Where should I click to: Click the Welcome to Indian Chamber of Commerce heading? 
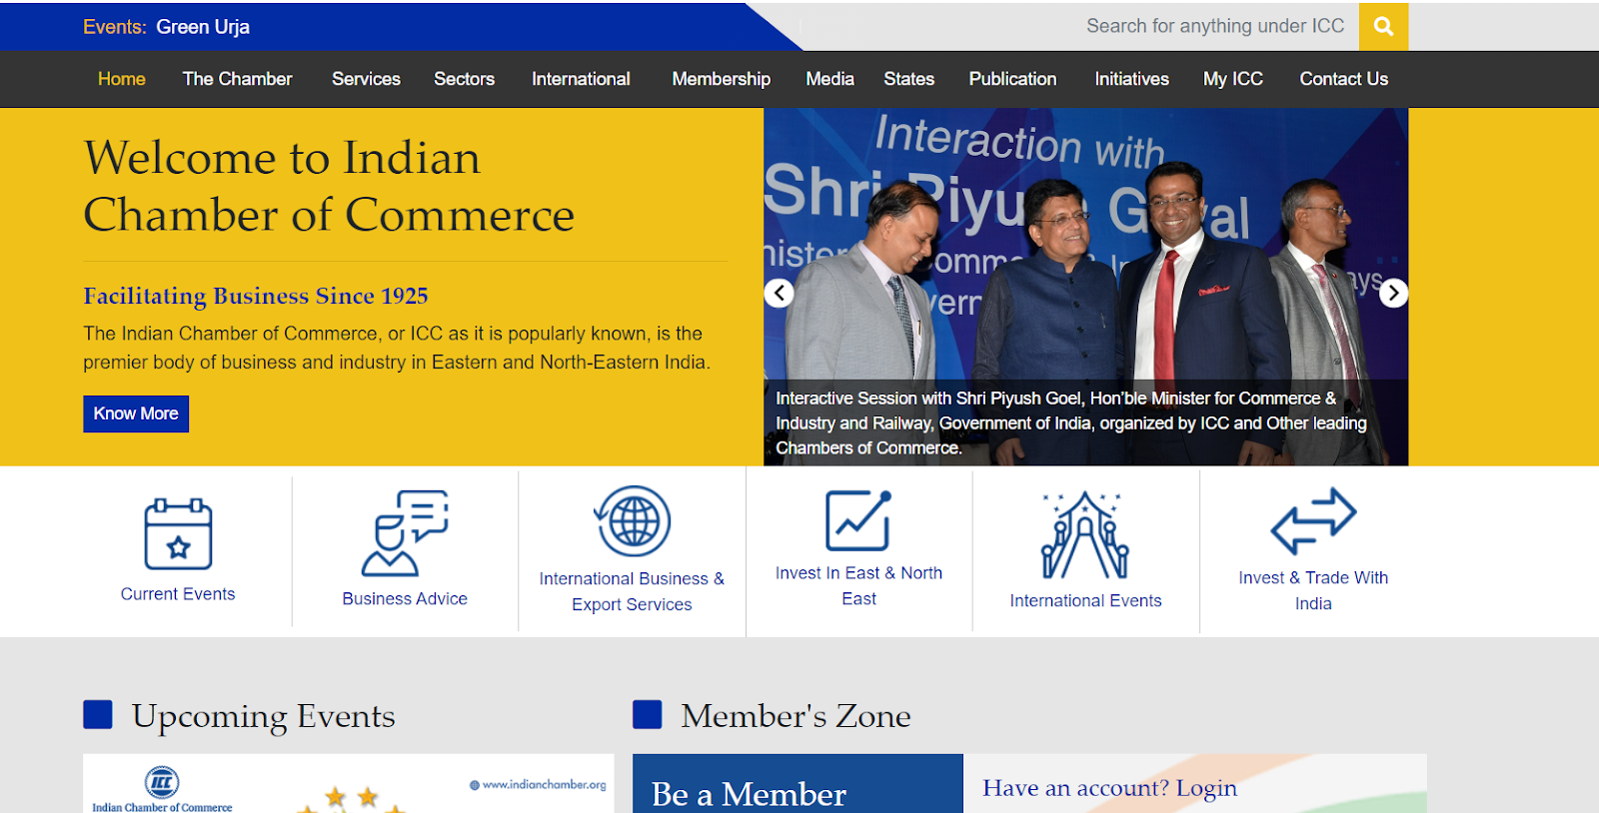coord(329,187)
